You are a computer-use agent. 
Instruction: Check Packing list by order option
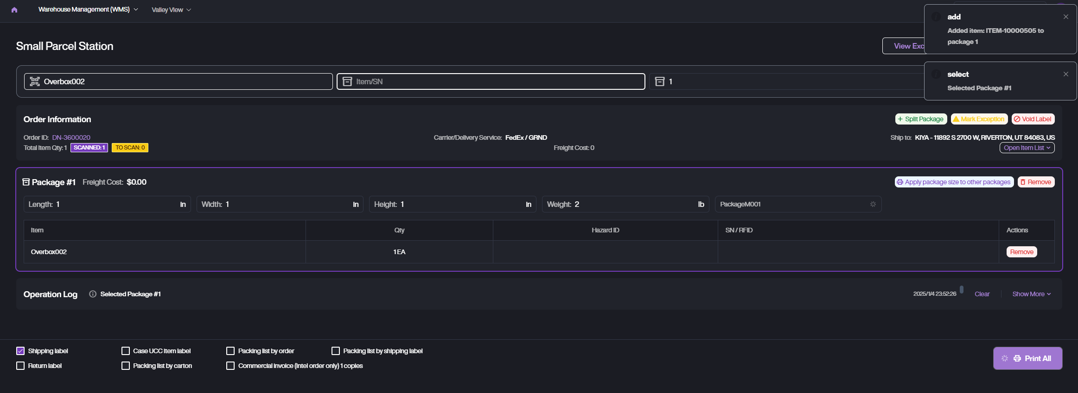coord(230,351)
